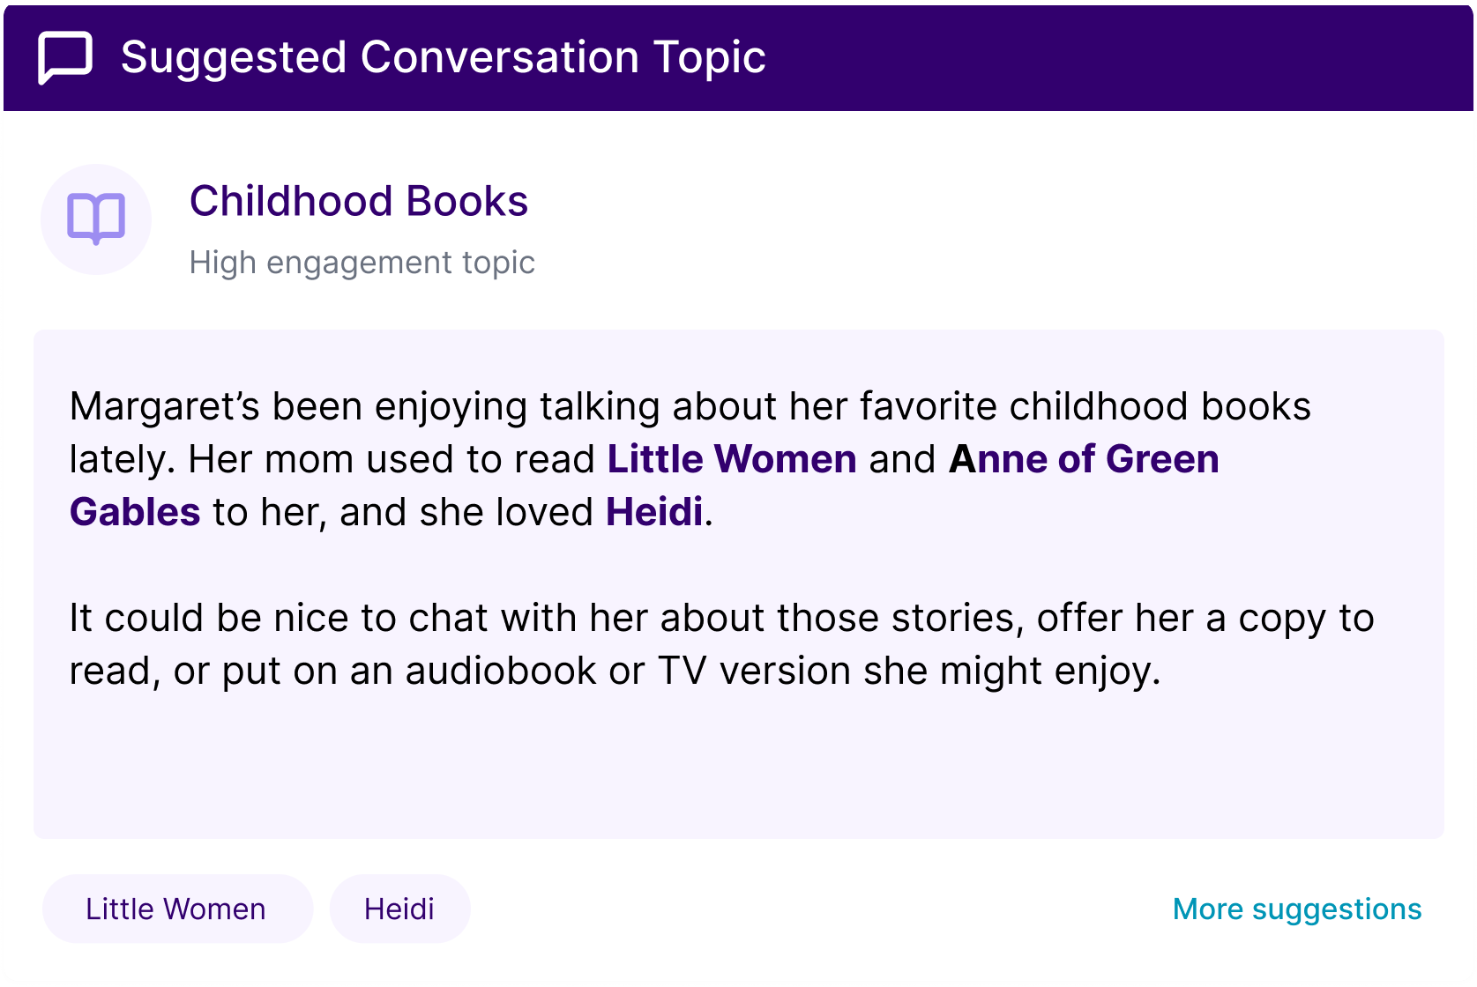Click the Childhood Books title
The width and height of the screenshot is (1477, 987).
point(359,201)
